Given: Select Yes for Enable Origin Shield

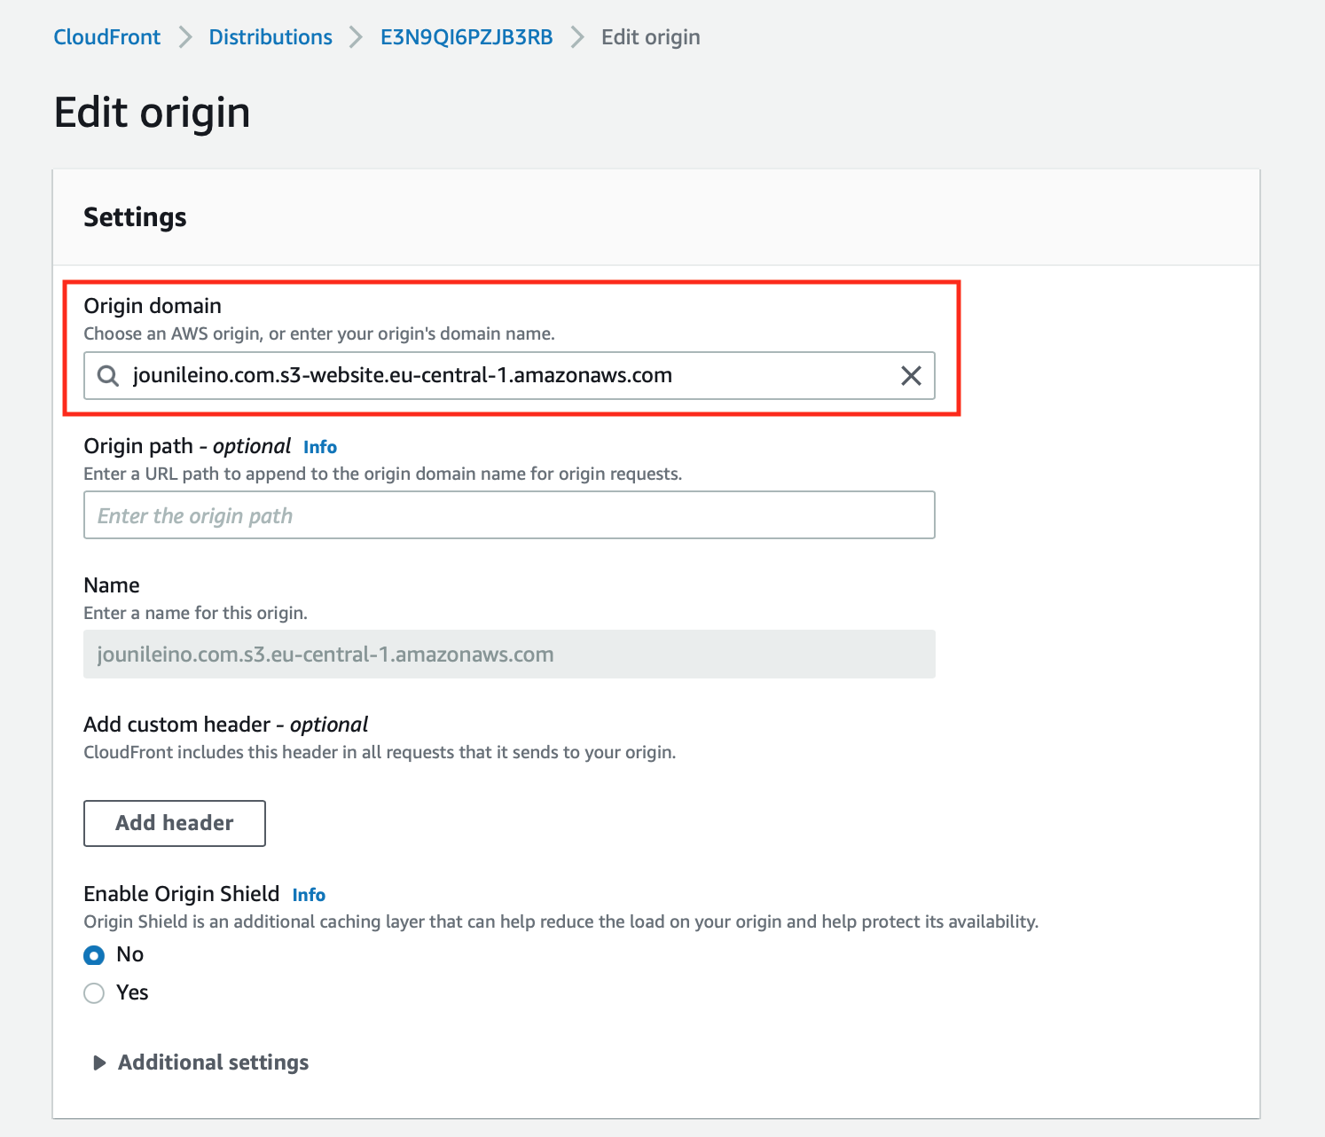Looking at the screenshot, I should click(x=94, y=993).
